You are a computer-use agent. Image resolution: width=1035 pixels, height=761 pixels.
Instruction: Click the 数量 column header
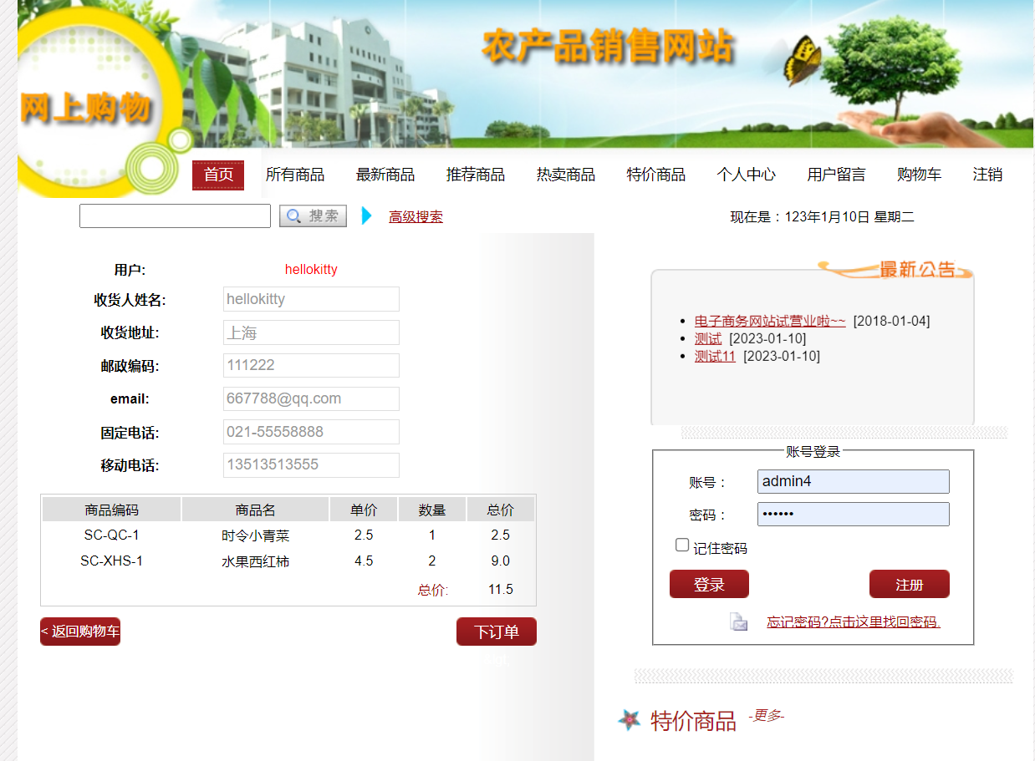point(432,510)
